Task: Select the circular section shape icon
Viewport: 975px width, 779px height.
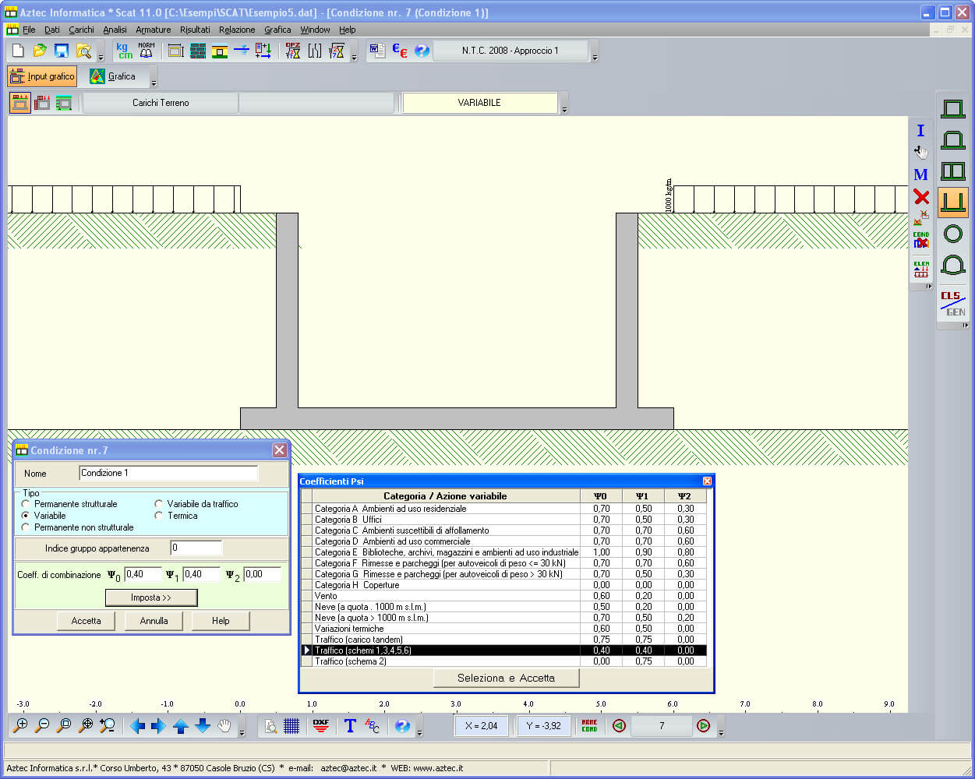Action: tap(952, 234)
